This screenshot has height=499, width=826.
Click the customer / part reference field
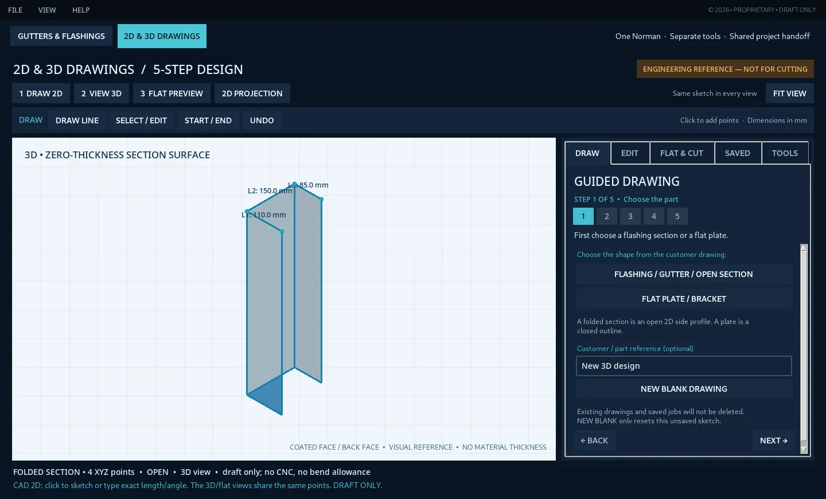684,366
